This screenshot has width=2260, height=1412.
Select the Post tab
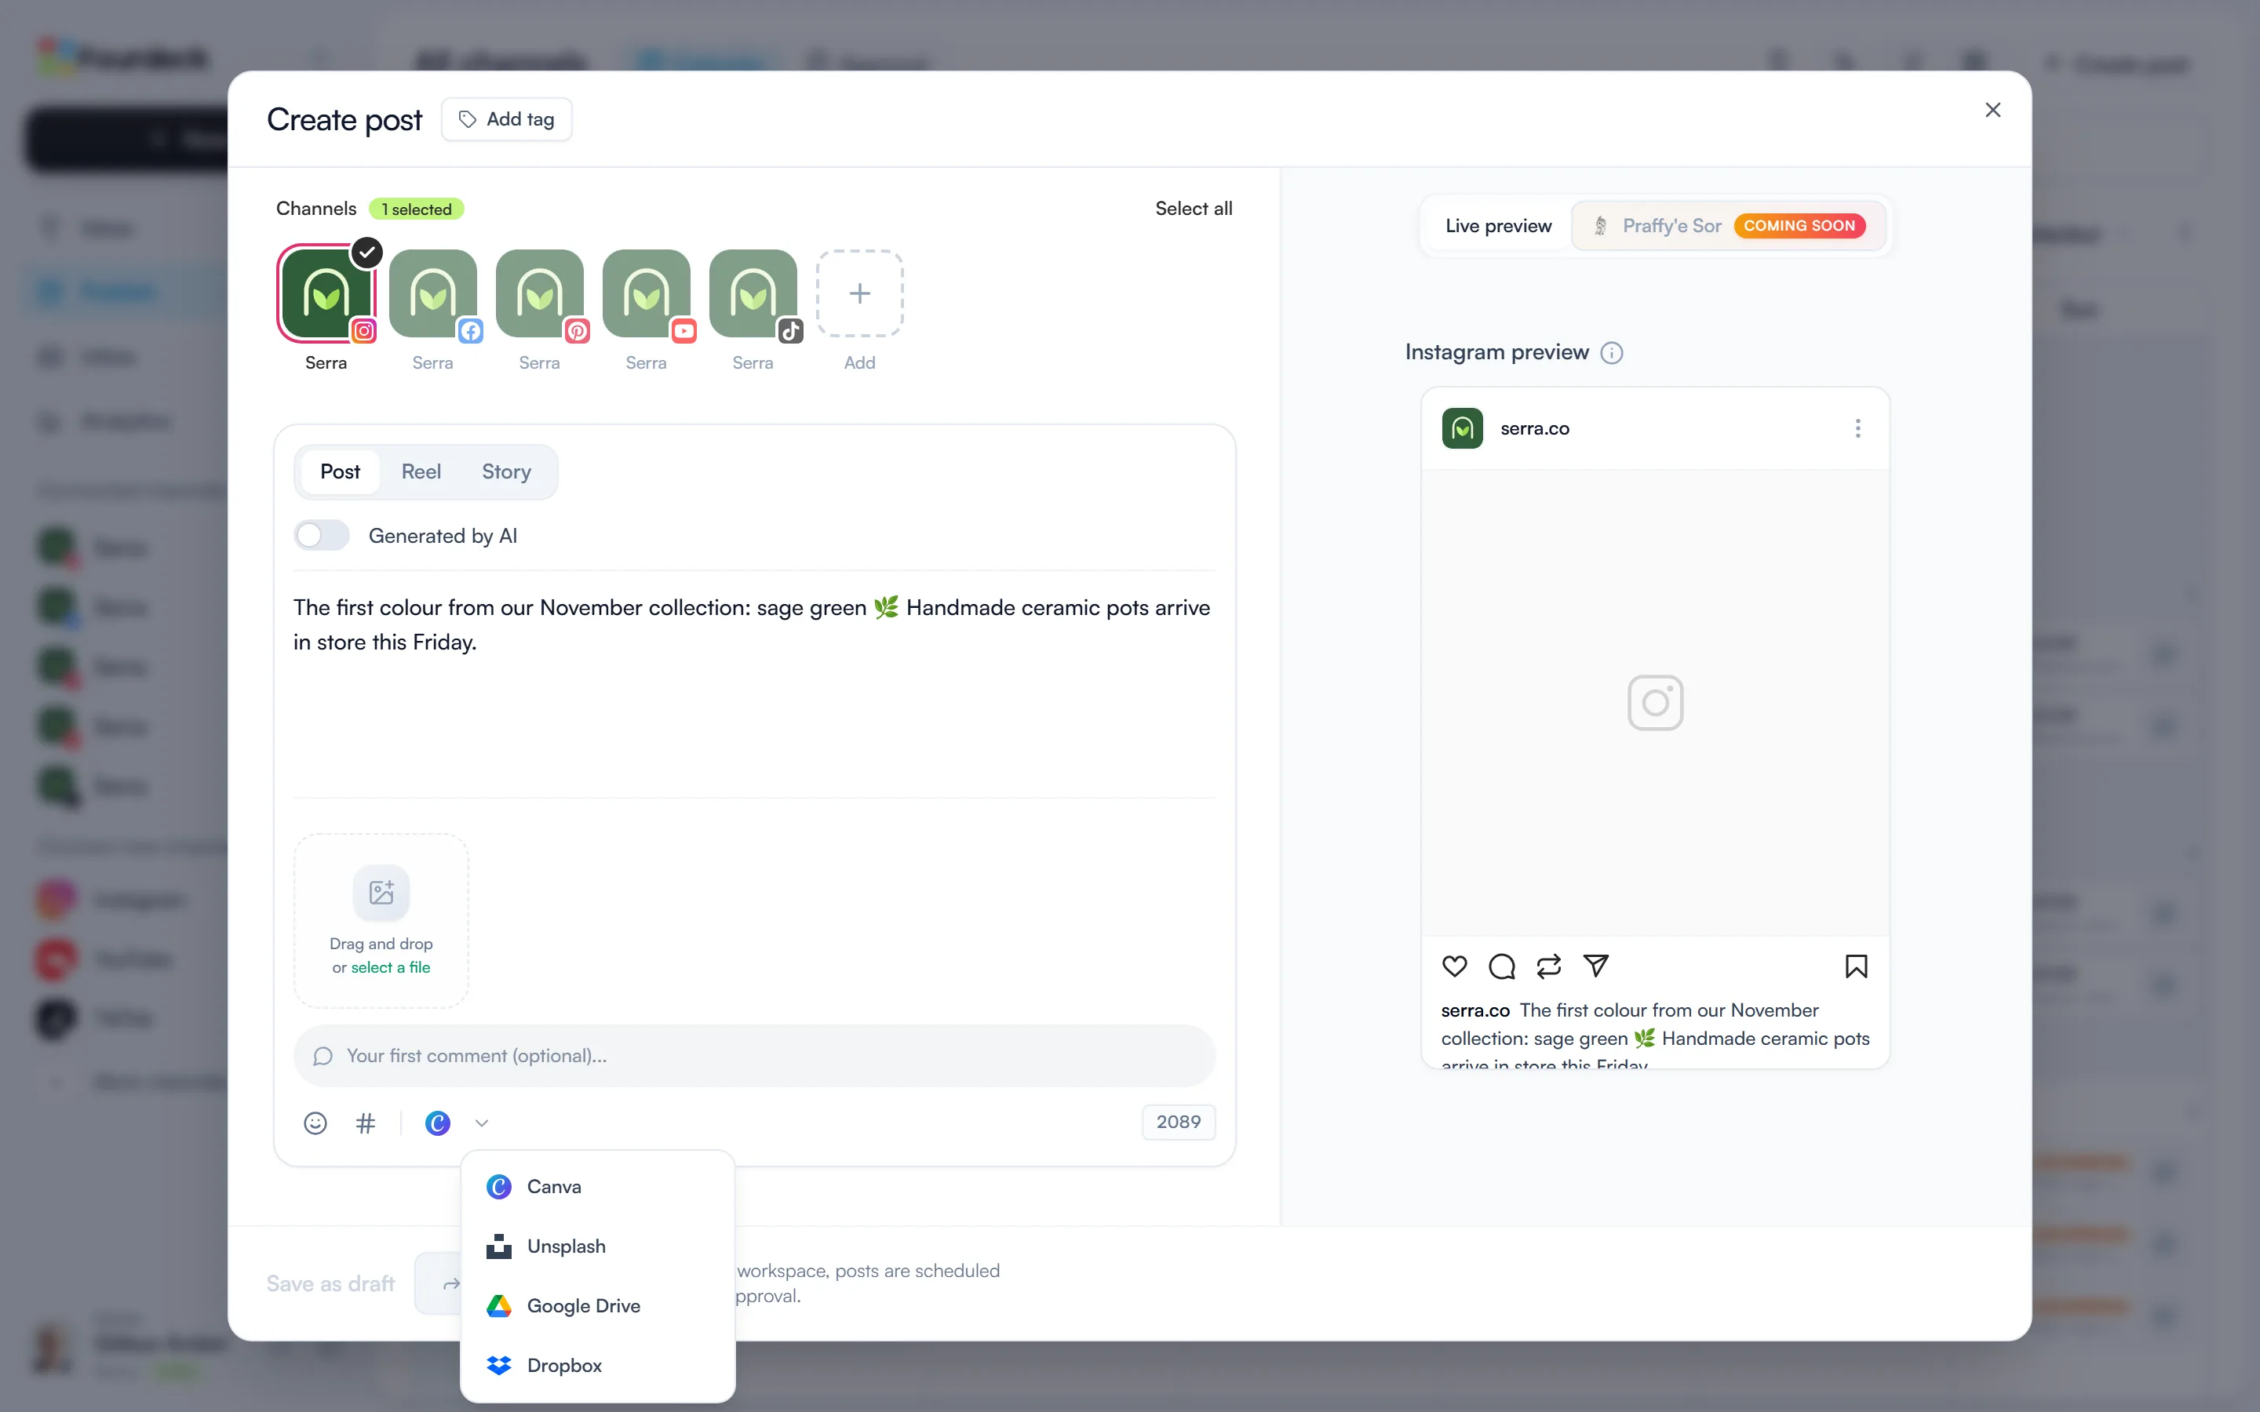pos(340,471)
